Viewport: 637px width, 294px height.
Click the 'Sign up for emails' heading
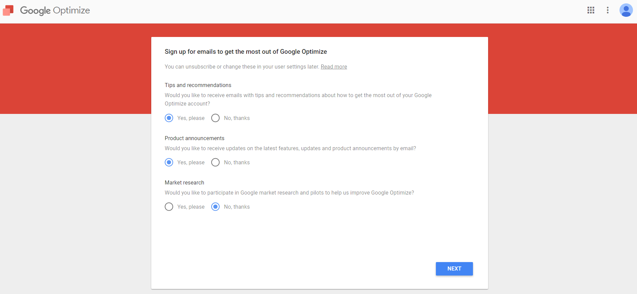pyautogui.click(x=246, y=51)
